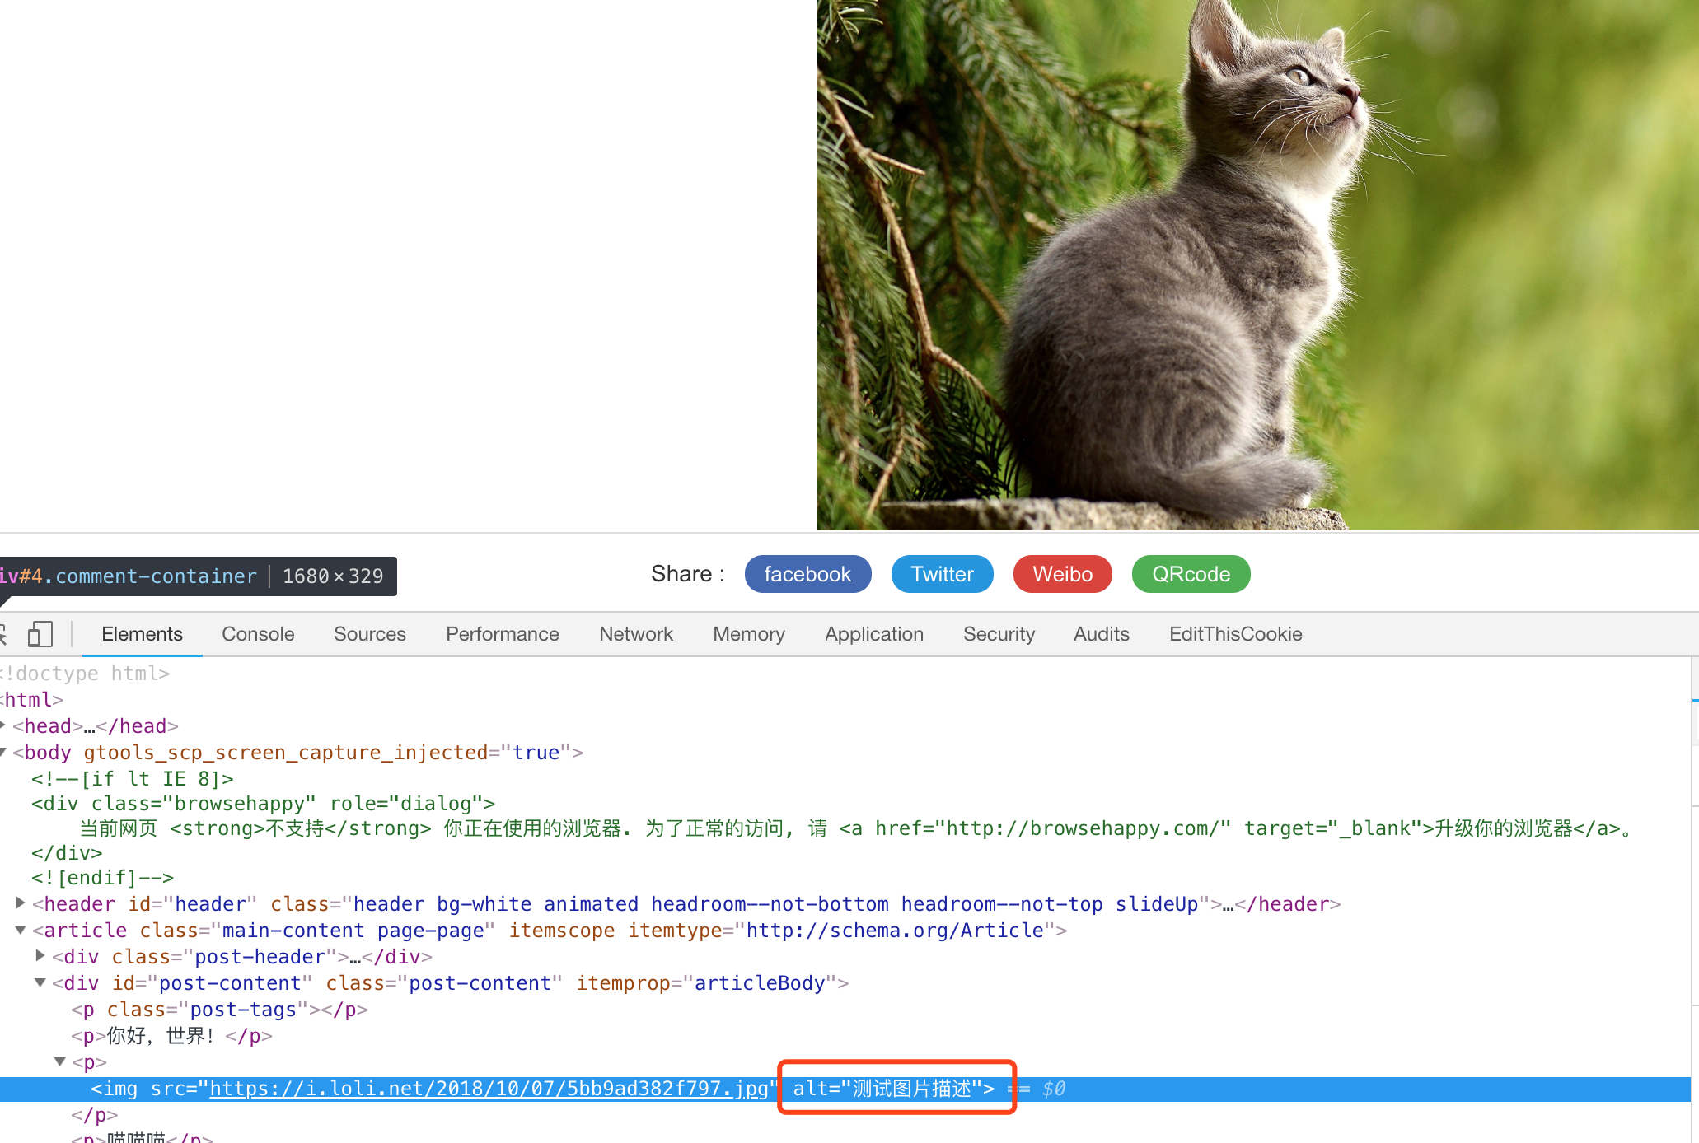Switch to the Console tab
The image size is (1699, 1143).
(x=258, y=634)
